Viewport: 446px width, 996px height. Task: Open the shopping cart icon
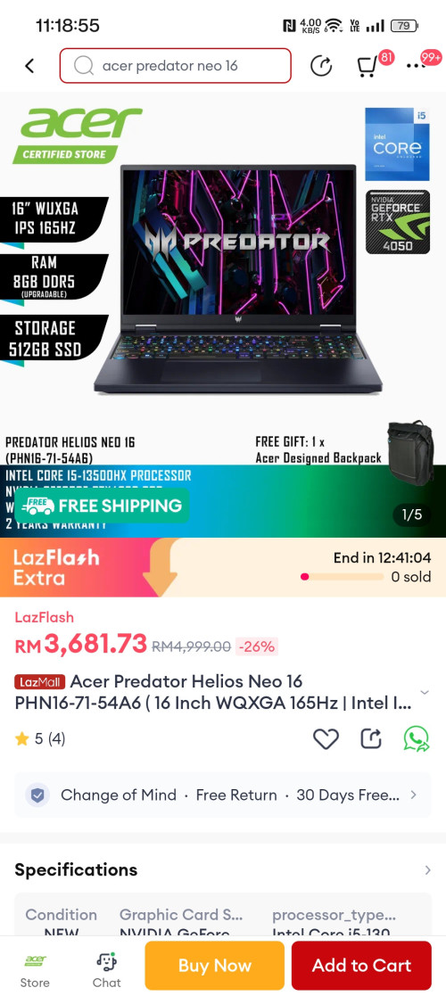pyautogui.click(x=366, y=66)
